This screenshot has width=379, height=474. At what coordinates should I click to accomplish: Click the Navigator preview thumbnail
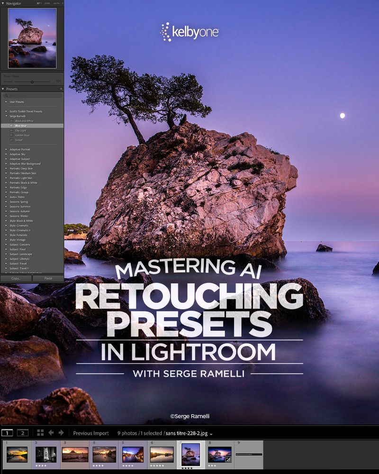tap(32, 38)
